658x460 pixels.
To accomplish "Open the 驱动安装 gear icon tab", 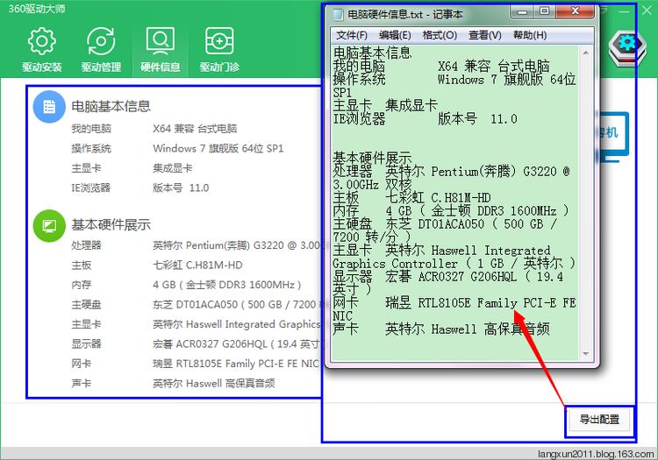I will 41,49.
